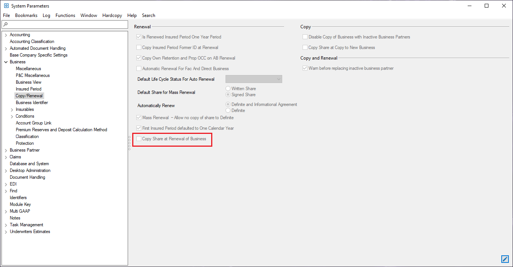Image resolution: width=513 pixels, height=267 pixels.
Task: Click the System Parameters app icon in title bar
Action: tap(6, 6)
